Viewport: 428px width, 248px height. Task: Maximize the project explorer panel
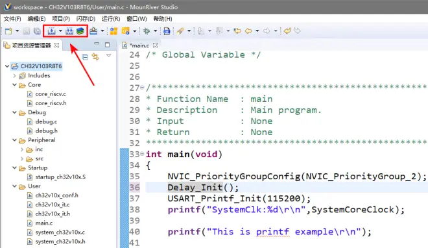tap(107, 45)
